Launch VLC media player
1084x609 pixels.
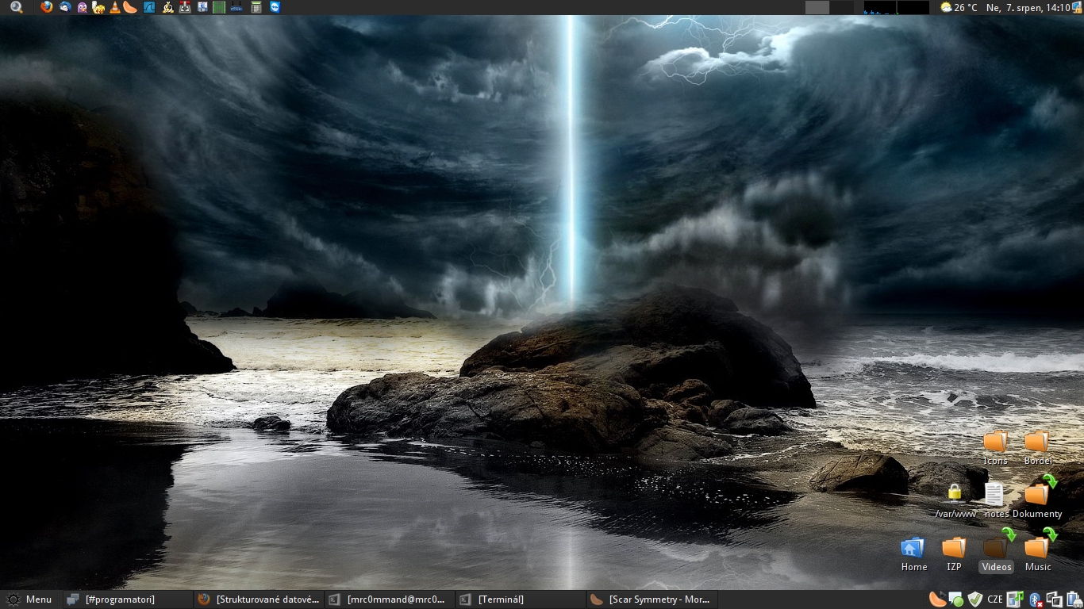click(x=114, y=7)
